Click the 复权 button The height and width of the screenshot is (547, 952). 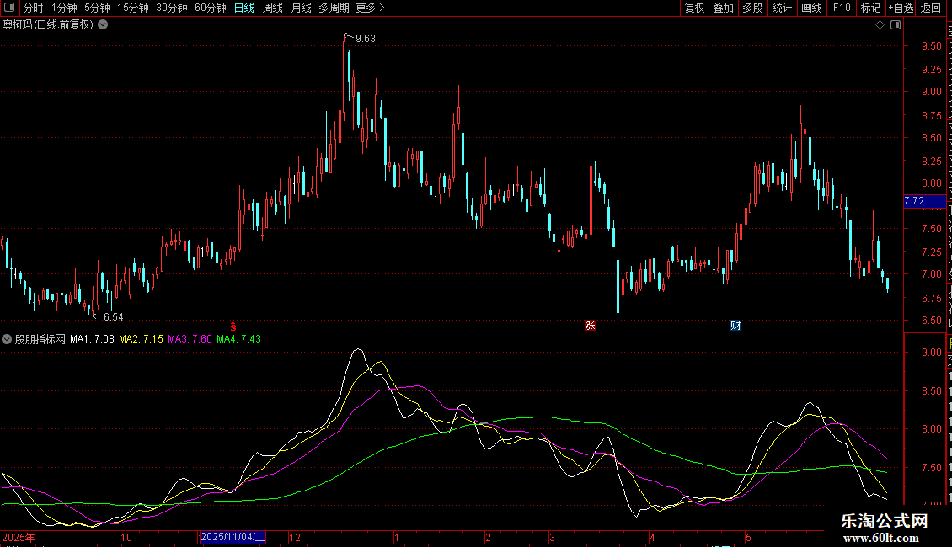pyautogui.click(x=694, y=8)
